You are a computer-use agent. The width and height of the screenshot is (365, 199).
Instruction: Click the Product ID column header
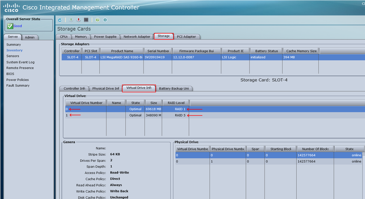[x=236, y=51]
